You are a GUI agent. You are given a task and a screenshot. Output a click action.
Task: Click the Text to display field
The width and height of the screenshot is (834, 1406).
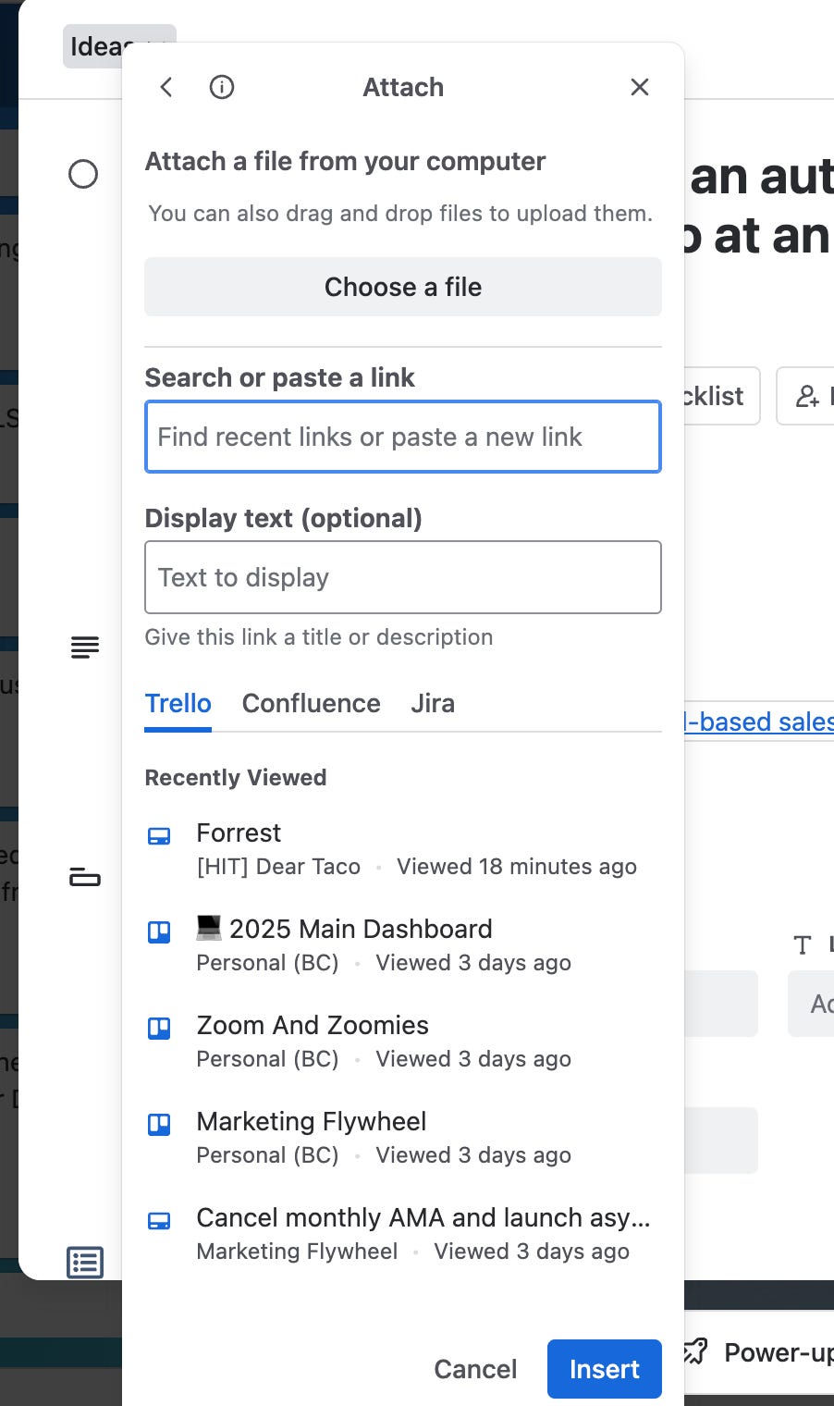pyautogui.click(x=403, y=577)
